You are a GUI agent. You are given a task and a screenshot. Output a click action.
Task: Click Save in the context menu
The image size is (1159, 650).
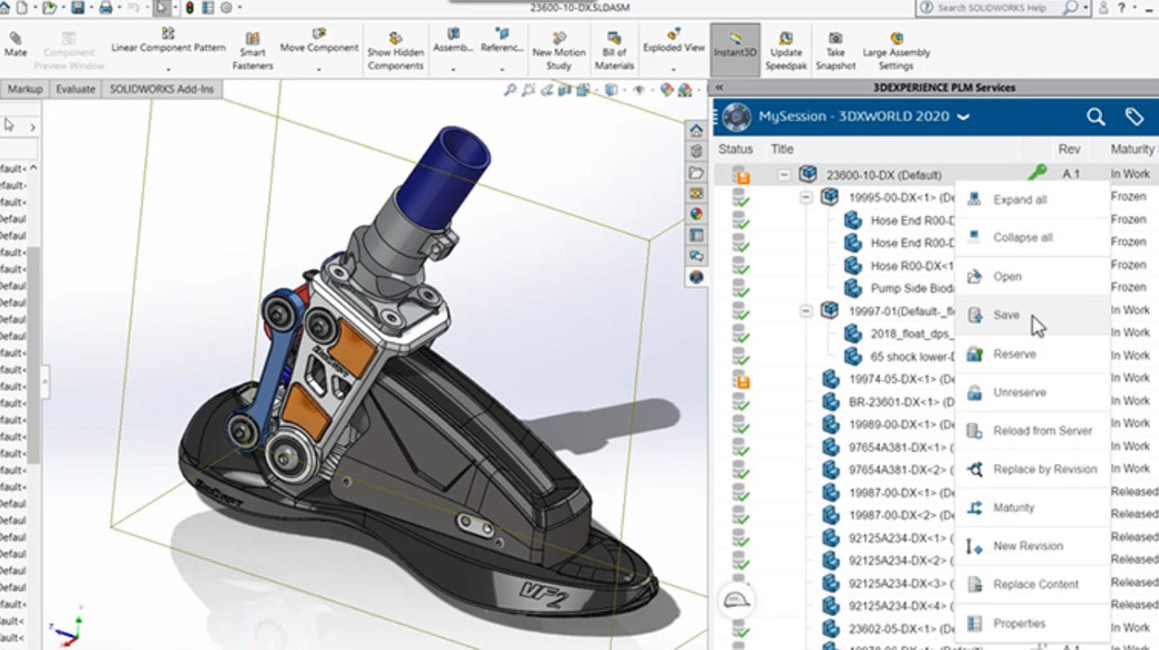pyautogui.click(x=1006, y=315)
